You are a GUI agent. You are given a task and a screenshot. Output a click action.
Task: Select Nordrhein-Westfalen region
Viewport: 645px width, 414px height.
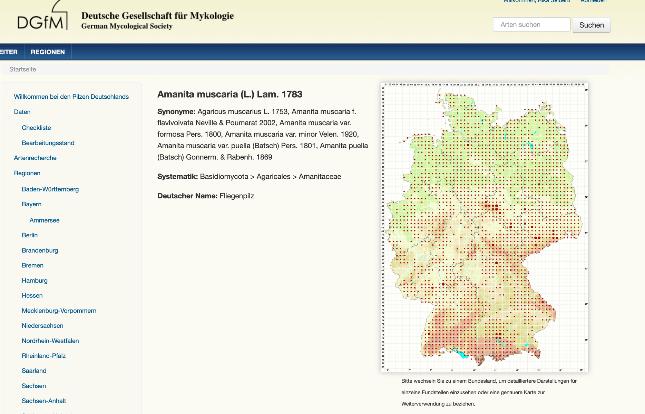click(50, 341)
